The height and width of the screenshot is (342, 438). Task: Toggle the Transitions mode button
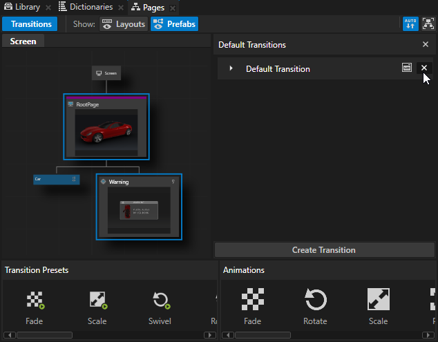[30, 24]
